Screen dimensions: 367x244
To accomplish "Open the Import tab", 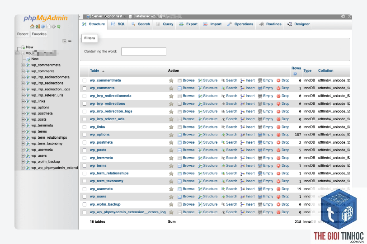I will click(212, 24).
